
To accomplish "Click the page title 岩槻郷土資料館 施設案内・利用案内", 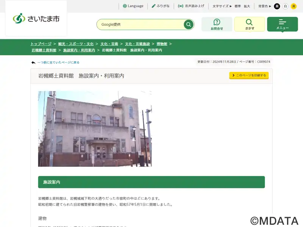I will tap(81, 76).
